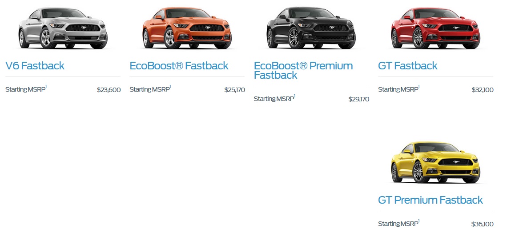
Task: Click the yellow GT Premium Fastback car image
Action: pos(435,162)
